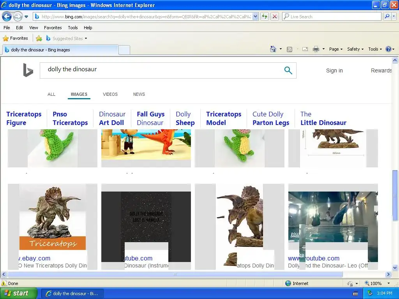Click the Forward navigation arrow
Screen dimensions: 399x299
[x=18, y=17]
